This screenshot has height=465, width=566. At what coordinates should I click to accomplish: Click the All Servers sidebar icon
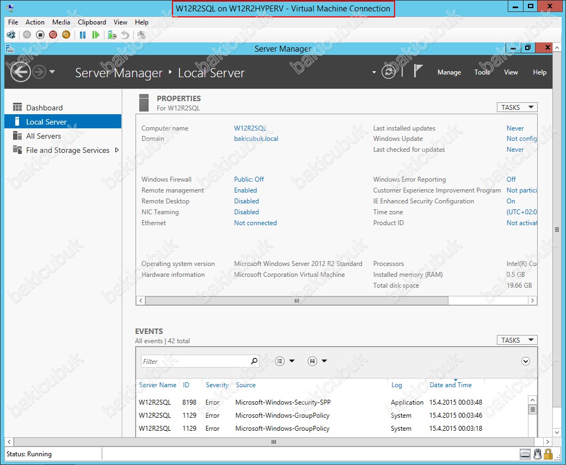click(x=17, y=135)
